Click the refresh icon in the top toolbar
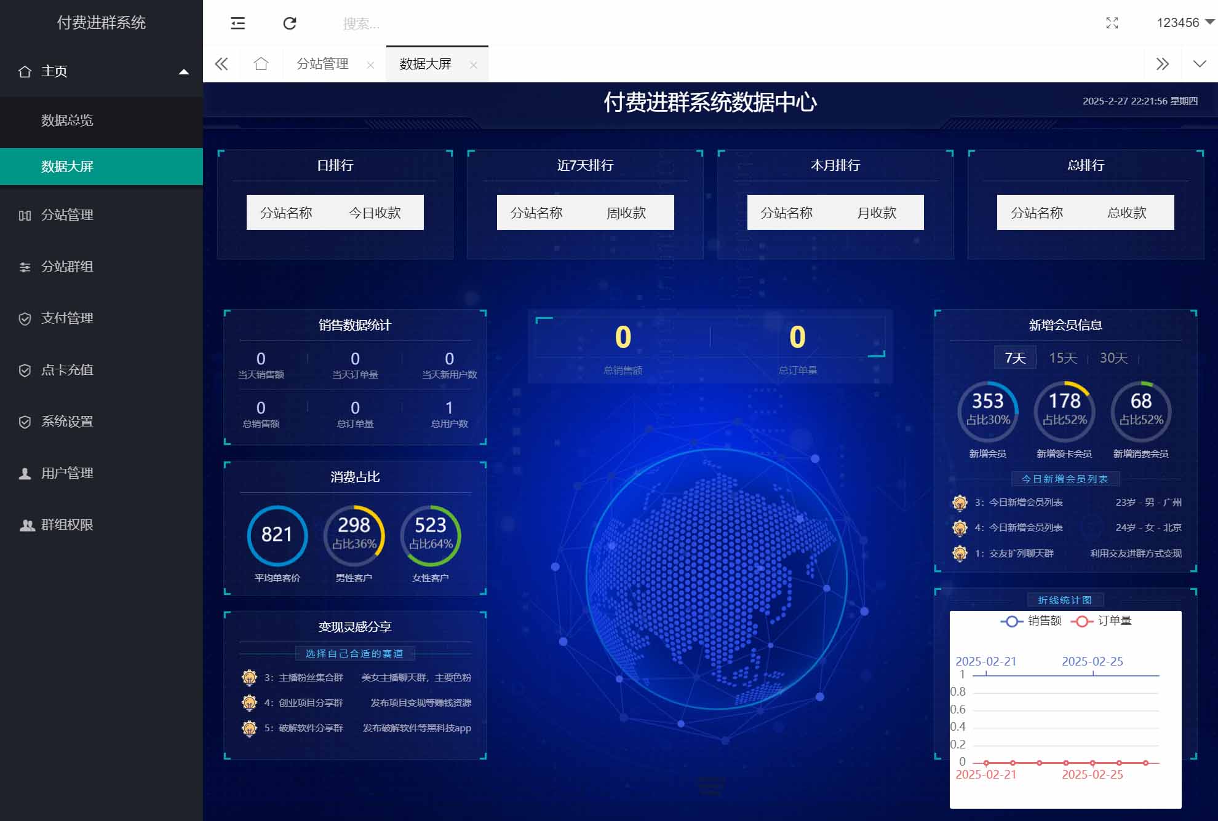The height and width of the screenshot is (821, 1218). pos(289,23)
